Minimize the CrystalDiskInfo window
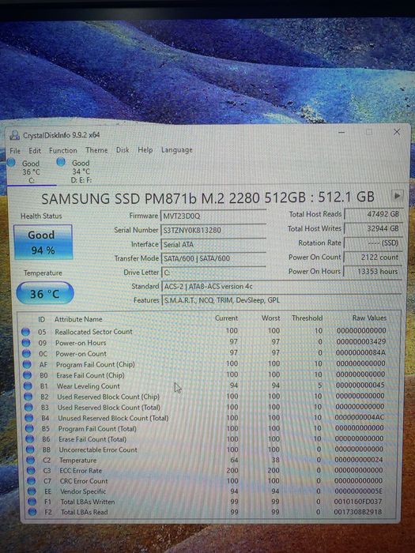This screenshot has width=415, height=553. (x=341, y=133)
